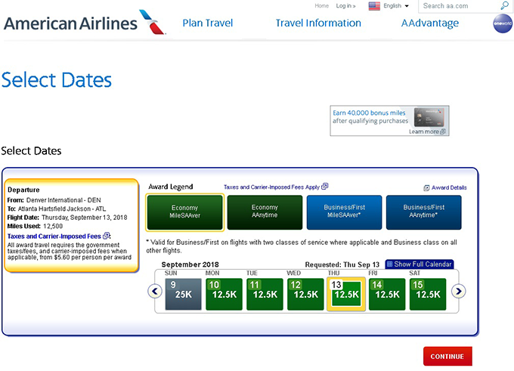Expand the Log in menu

tap(346, 6)
